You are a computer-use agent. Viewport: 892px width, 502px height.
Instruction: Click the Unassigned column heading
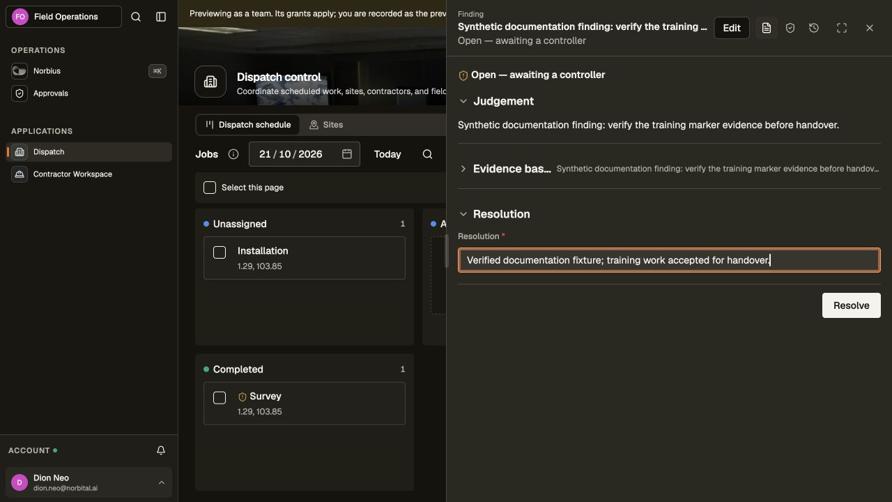240,224
